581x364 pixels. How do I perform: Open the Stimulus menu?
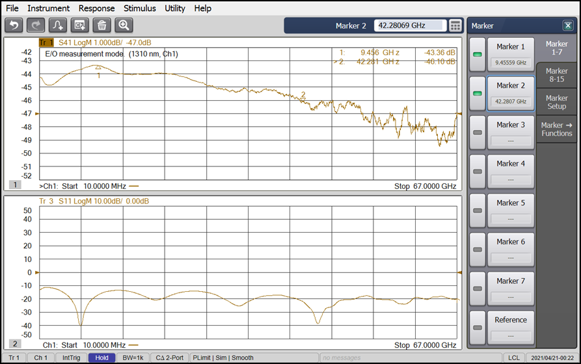click(x=140, y=8)
